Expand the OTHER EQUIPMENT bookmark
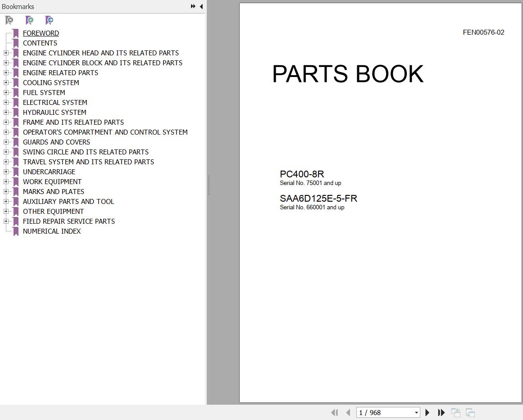 [x=6, y=211]
